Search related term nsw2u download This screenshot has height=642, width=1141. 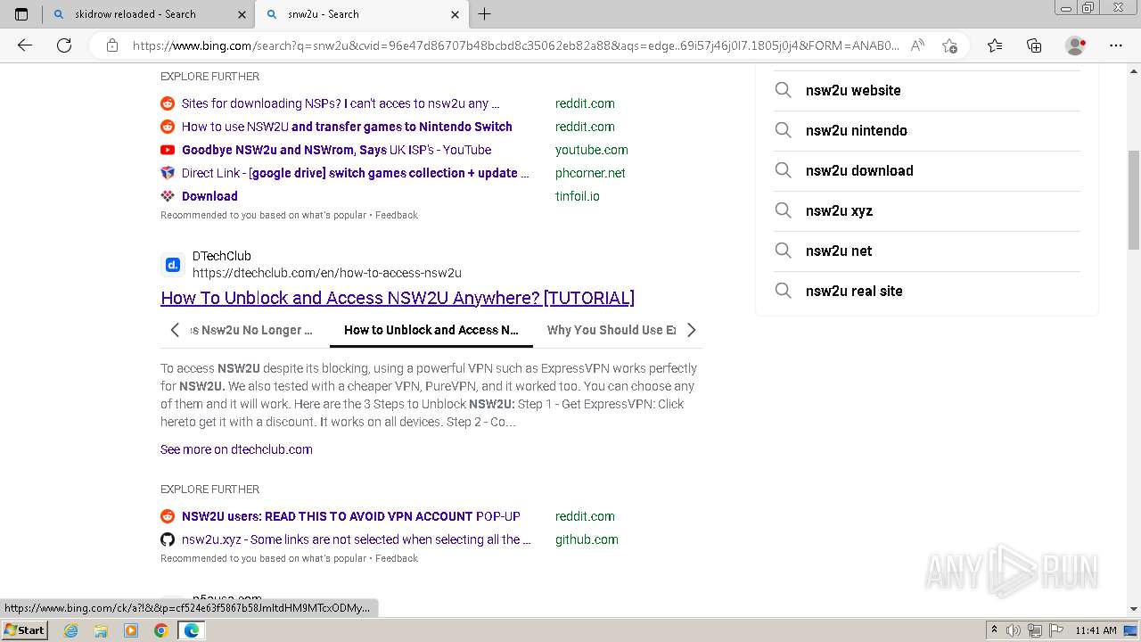pos(859,170)
